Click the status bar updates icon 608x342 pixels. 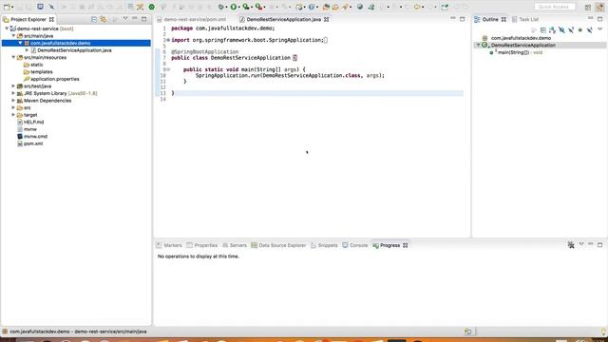(x=468, y=332)
